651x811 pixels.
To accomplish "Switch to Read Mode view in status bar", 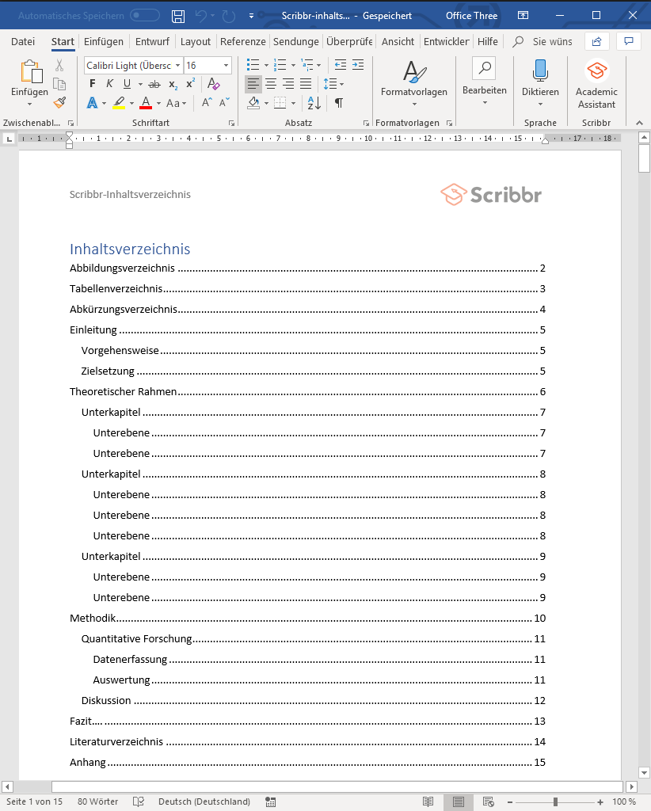I will point(428,801).
